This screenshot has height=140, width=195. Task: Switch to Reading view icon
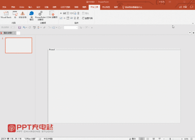pyautogui.click(x=154, y=139)
